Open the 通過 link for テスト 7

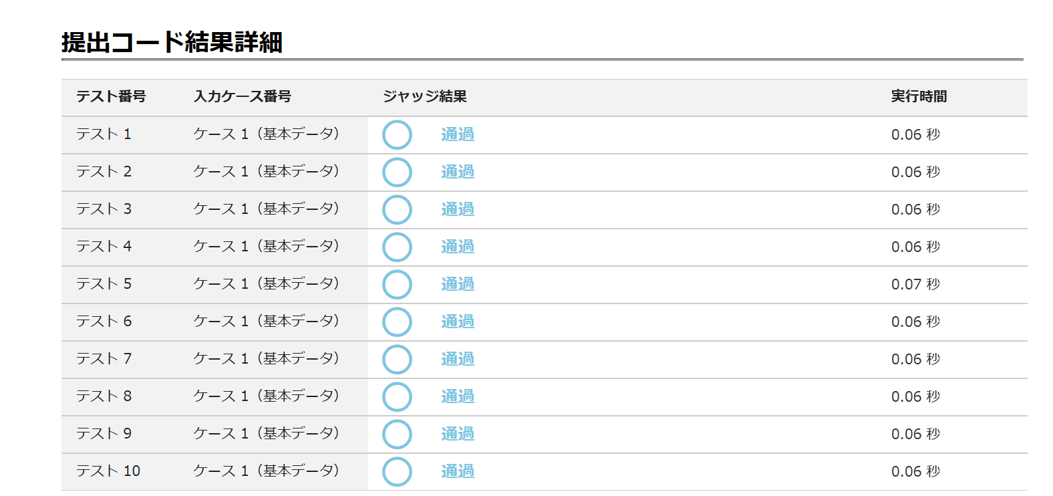click(458, 359)
